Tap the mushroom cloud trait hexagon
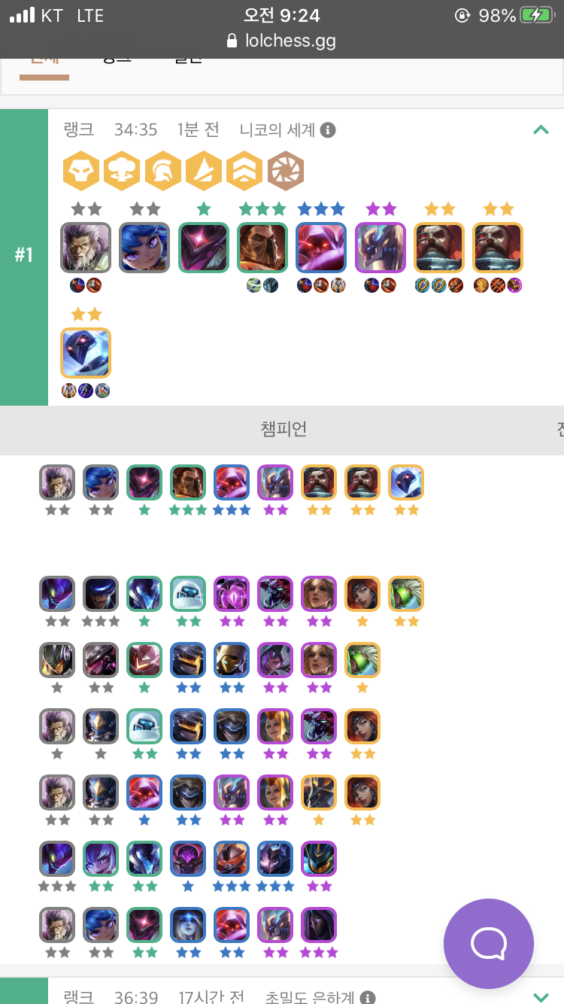564x1004 pixels. coord(121,171)
